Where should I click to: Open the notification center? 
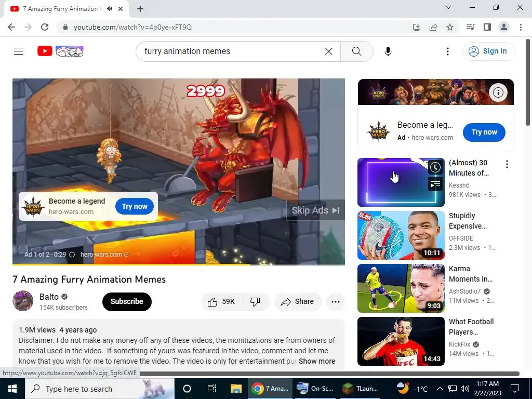[x=515, y=389]
